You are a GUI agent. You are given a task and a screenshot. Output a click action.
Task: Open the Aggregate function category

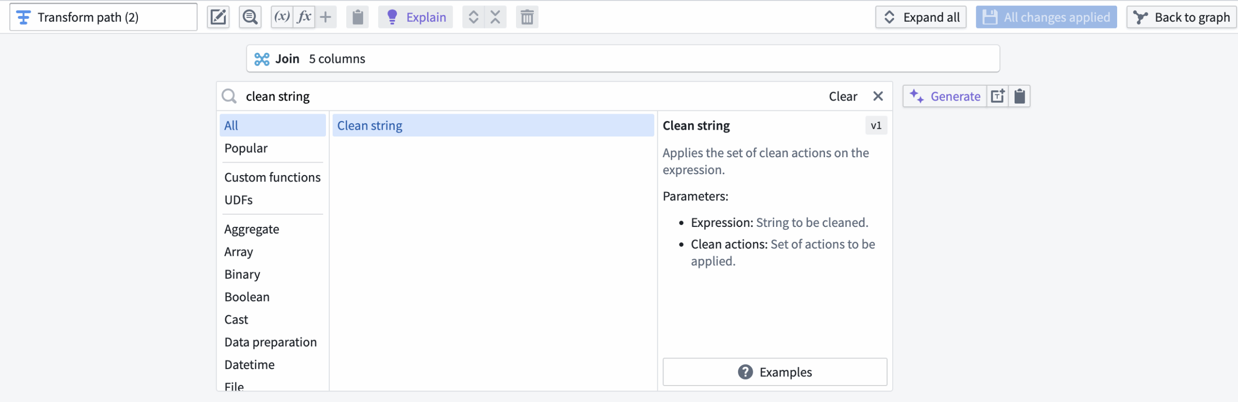pyautogui.click(x=251, y=229)
